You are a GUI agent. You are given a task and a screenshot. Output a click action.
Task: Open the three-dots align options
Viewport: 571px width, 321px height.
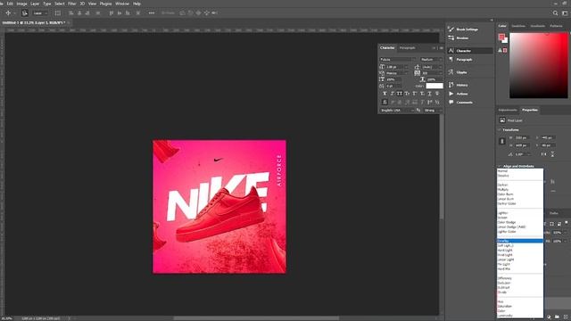point(152,13)
